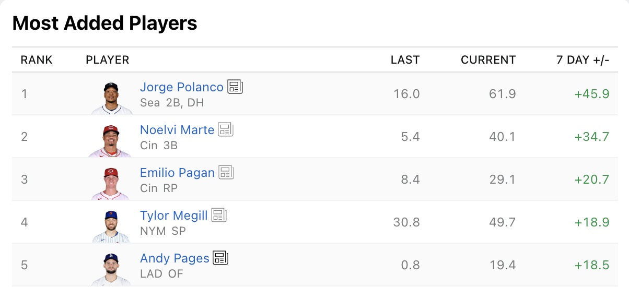Go to Andy Pages player profile
Image resolution: width=629 pixels, height=287 pixels.
[174, 258]
